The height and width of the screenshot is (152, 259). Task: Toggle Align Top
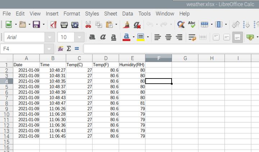tap(216, 37)
